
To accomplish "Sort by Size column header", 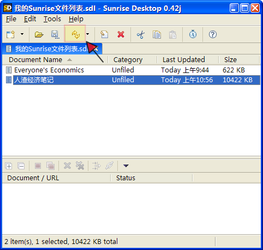I will 239,60.
